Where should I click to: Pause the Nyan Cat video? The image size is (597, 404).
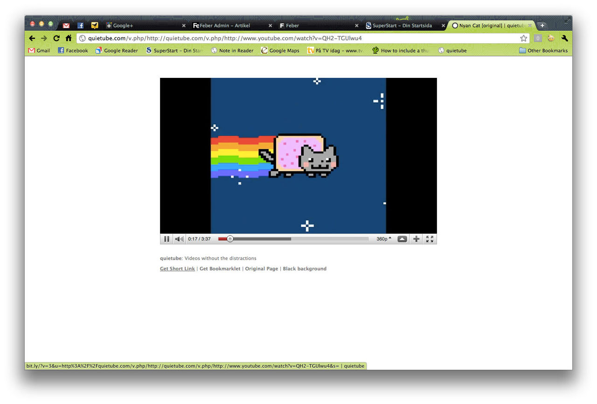pos(167,239)
